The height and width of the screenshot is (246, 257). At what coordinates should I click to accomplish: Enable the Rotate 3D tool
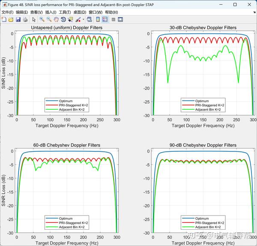pos(63,20)
